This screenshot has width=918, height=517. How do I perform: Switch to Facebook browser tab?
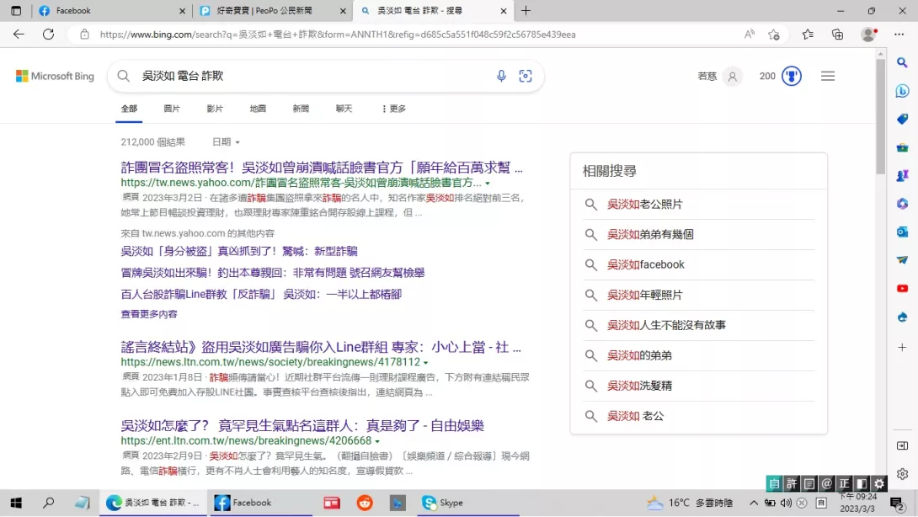coord(111,11)
